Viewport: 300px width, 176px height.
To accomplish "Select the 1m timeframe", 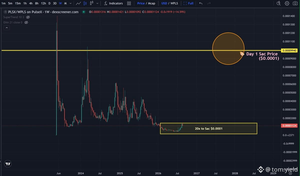I will pyautogui.click(x=3, y=3).
